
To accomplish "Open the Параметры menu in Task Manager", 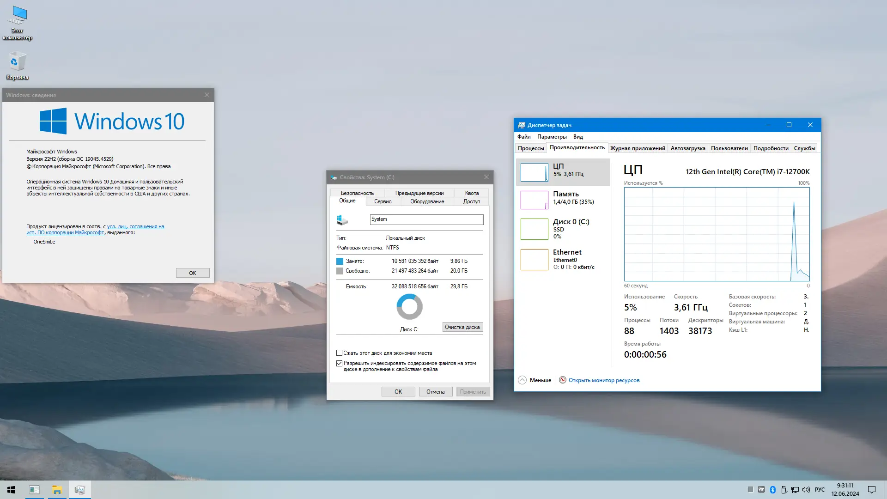I will [x=552, y=137].
